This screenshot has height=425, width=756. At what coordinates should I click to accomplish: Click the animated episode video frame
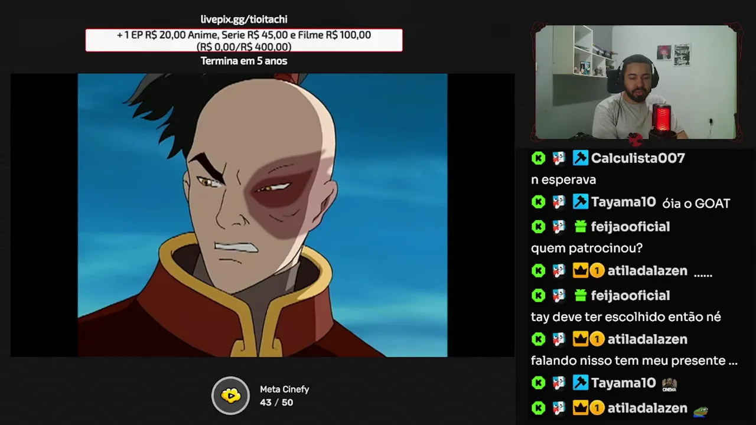pyautogui.click(x=262, y=215)
